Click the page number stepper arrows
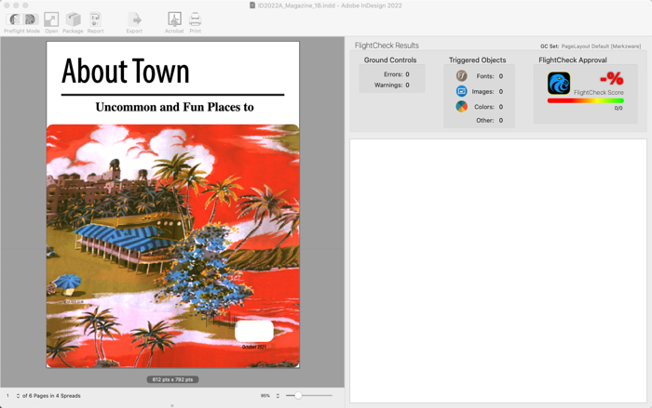The image size is (652, 408). (x=18, y=396)
